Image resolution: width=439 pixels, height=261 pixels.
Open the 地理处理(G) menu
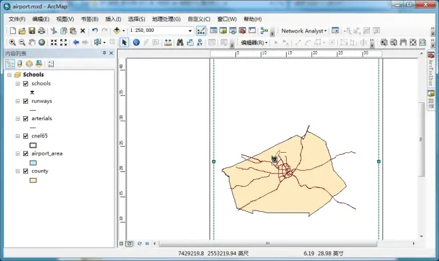click(166, 19)
